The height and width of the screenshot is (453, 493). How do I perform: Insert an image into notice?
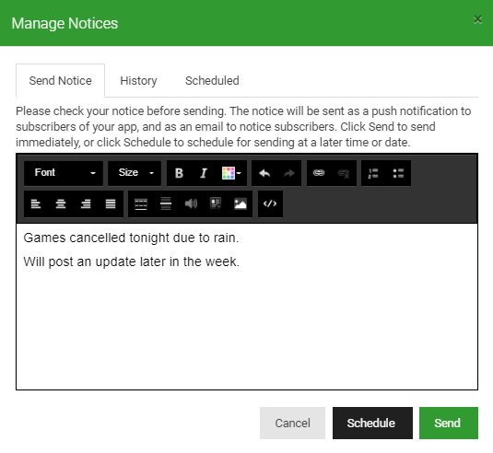pos(241,203)
